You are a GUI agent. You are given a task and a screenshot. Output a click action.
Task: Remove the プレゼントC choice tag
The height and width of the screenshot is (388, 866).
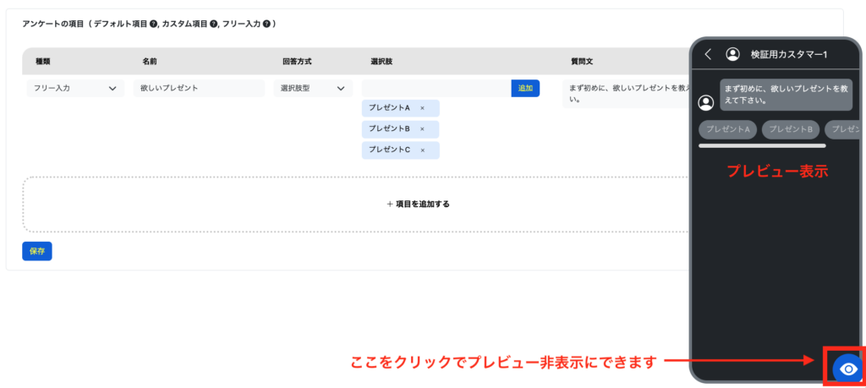[x=422, y=150]
